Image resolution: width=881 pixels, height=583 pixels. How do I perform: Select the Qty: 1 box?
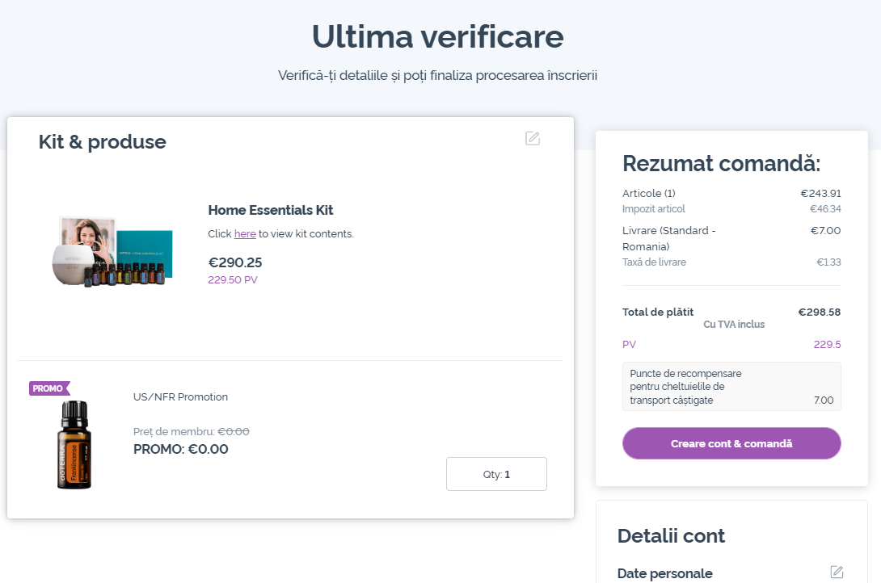point(496,474)
